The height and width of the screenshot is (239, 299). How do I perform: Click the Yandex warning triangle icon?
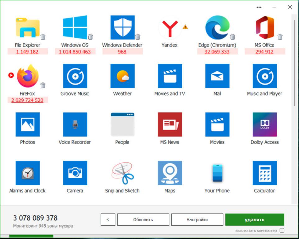185,27
